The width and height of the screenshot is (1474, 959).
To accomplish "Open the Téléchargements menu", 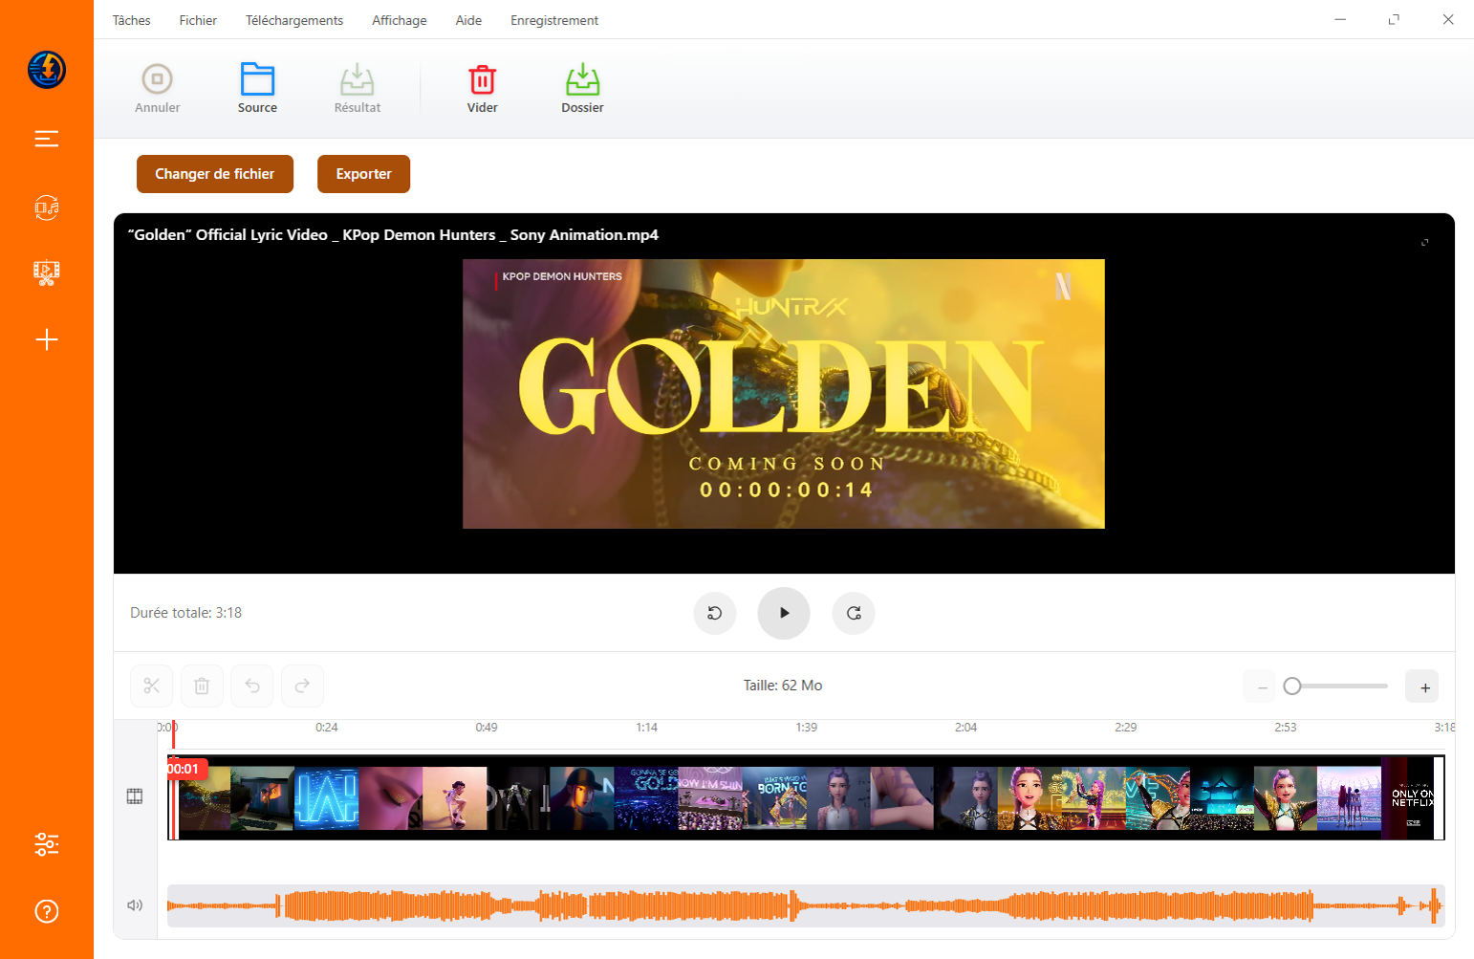I will click(294, 20).
